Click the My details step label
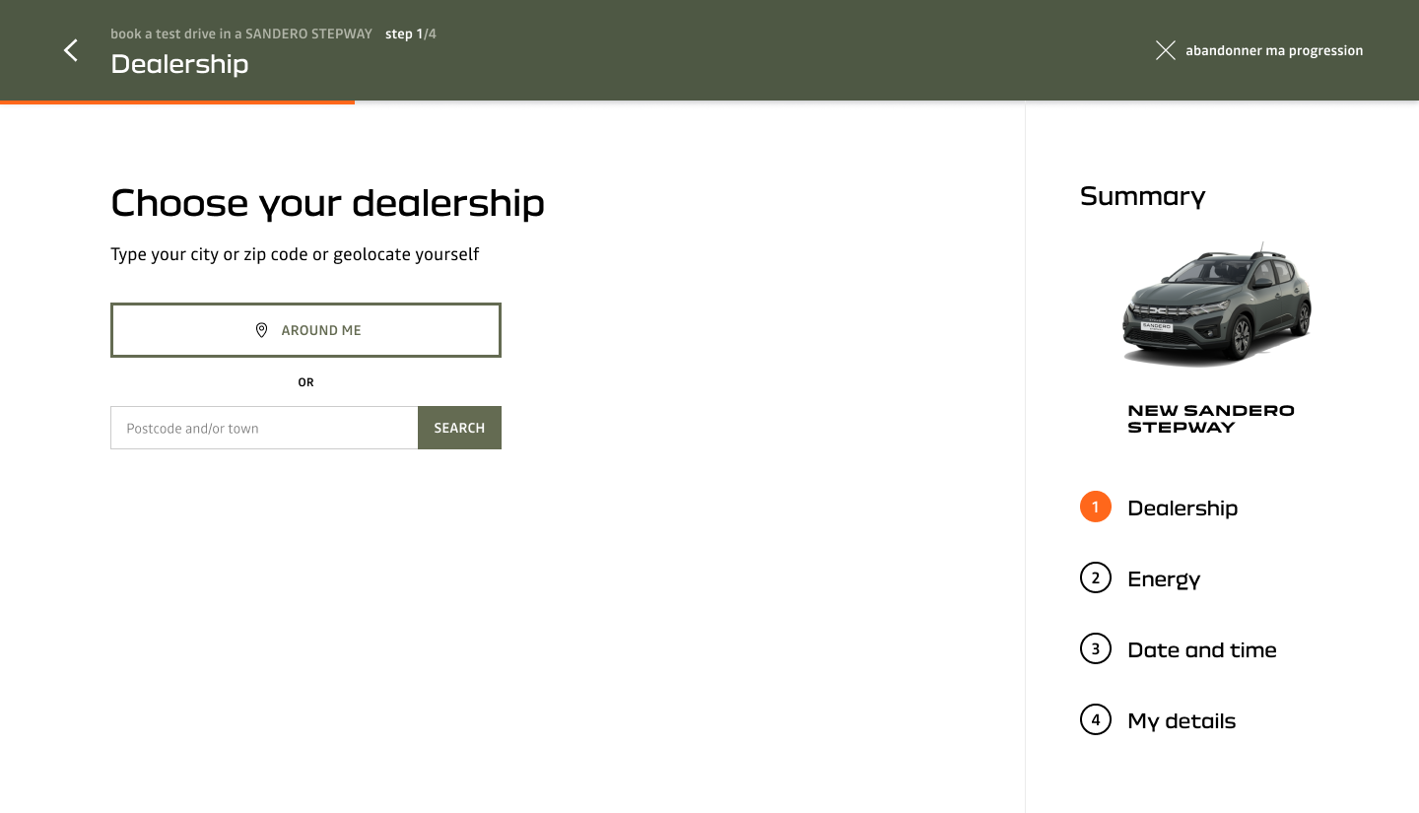 tap(1182, 721)
